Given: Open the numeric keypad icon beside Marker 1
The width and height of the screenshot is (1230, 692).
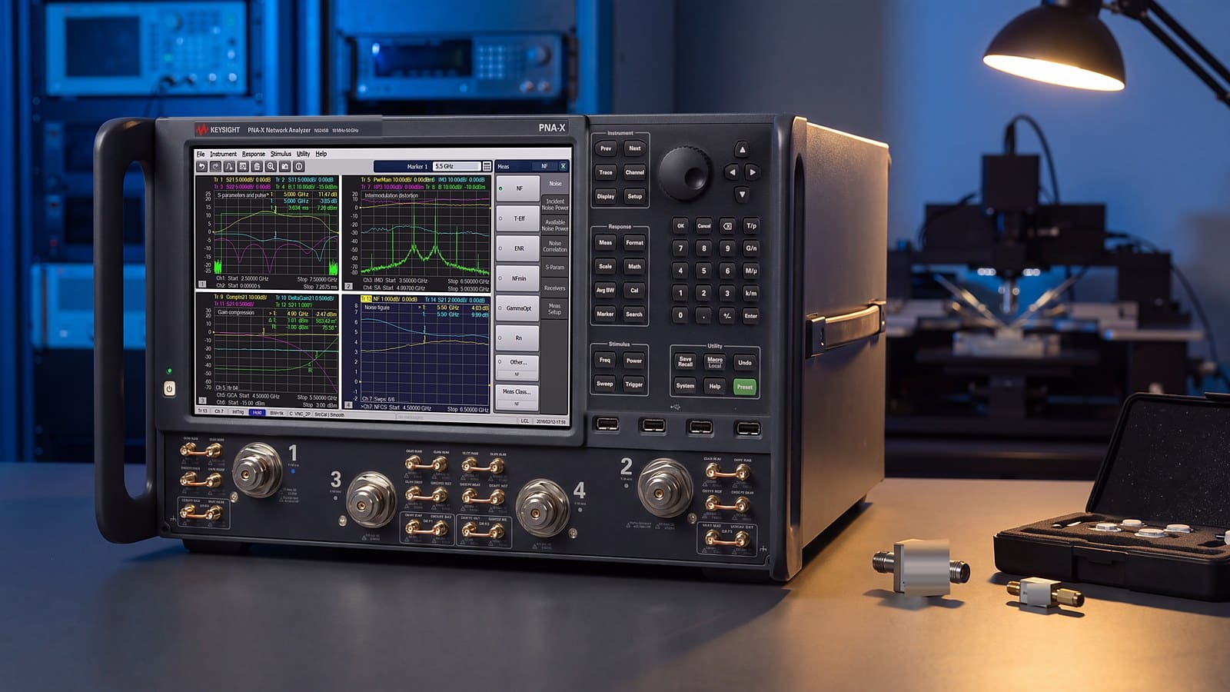Looking at the screenshot, I should click(487, 166).
